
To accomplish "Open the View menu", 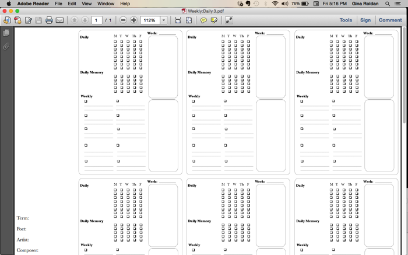I will [x=87, y=4].
